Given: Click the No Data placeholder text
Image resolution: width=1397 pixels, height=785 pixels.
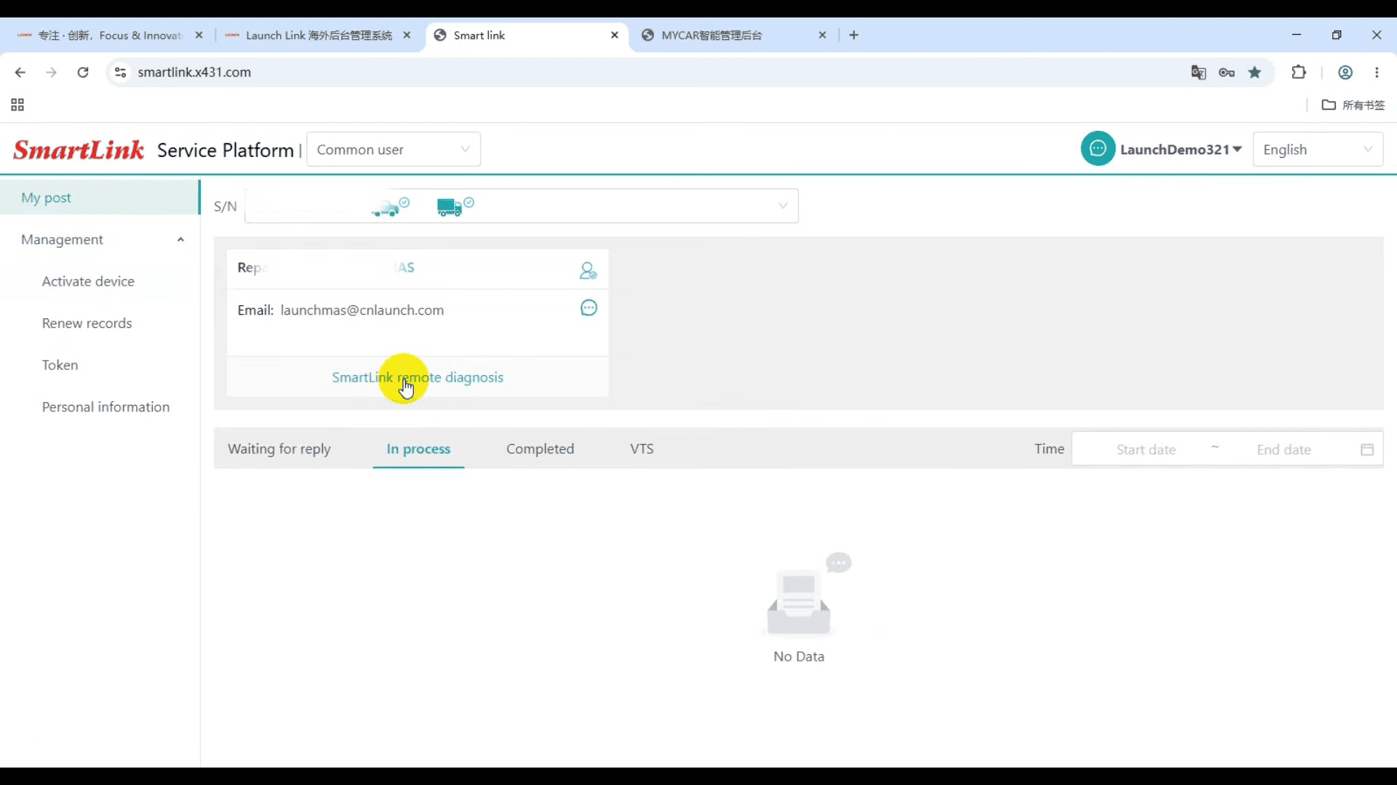Looking at the screenshot, I should point(799,656).
